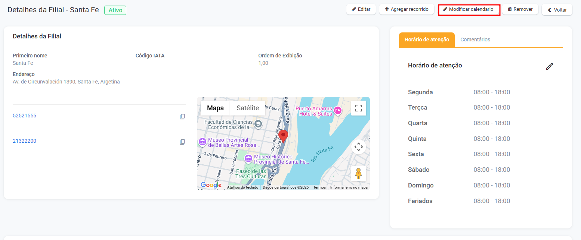Click the Google logo on the map
The image size is (581, 240).
[211, 185]
